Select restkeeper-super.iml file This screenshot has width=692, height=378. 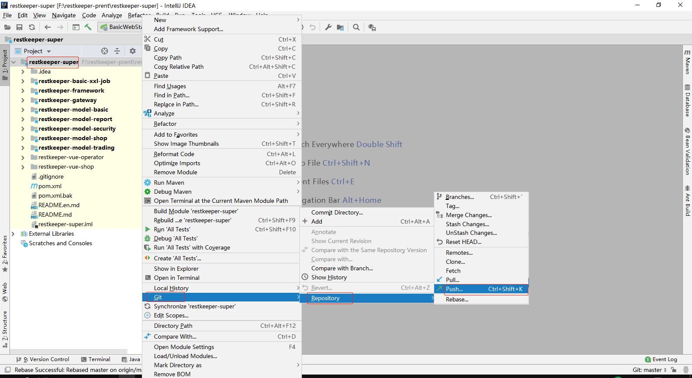click(x=62, y=224)
